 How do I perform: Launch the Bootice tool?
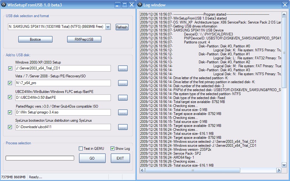(x=35, y=39)
